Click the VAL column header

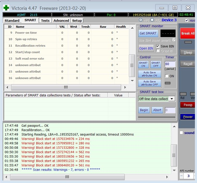[x=62, y=27]
